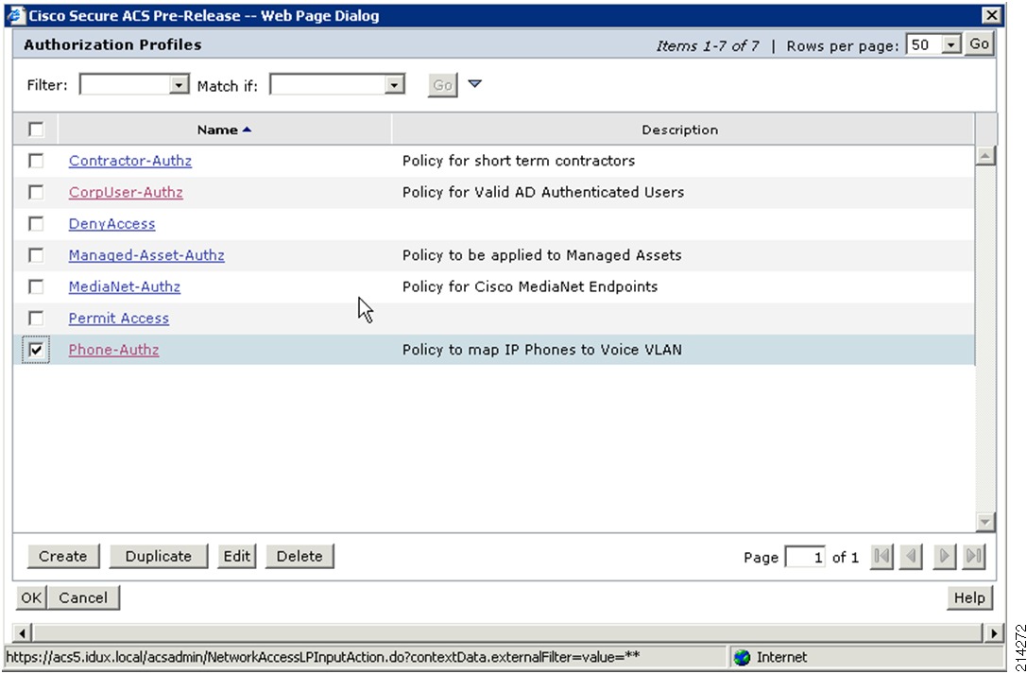
Task: Click 'Policy for Valid AD Authenticated Users'
Action: 543,192
